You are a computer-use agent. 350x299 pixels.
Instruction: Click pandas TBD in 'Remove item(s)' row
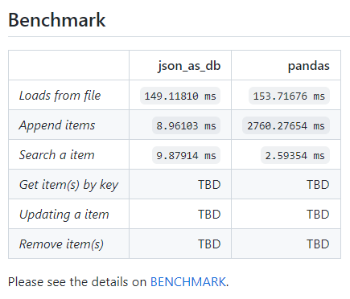[x=318, y=244]
